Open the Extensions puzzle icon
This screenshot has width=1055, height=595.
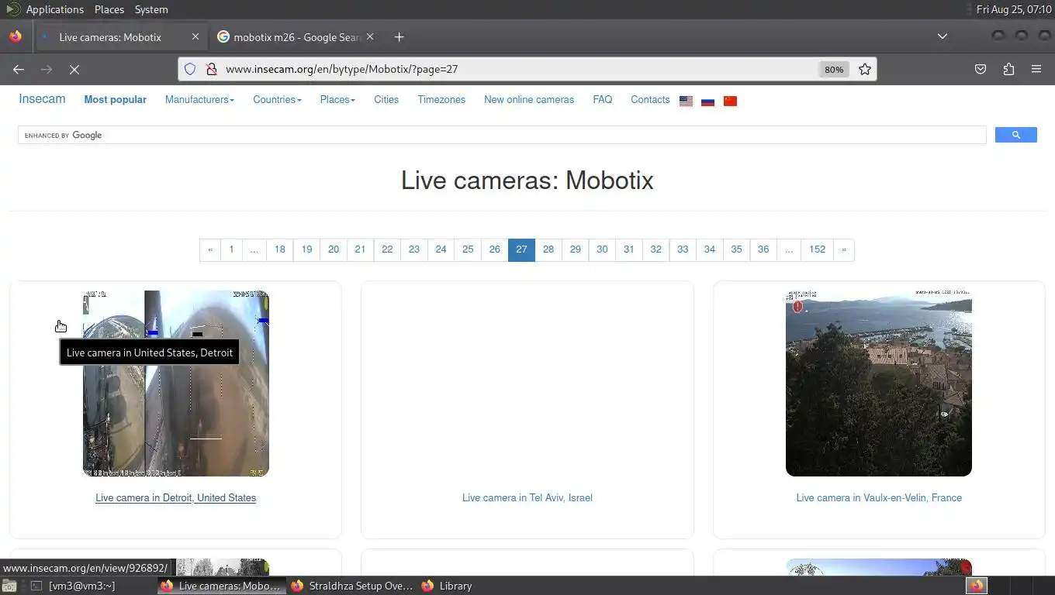coord(1008,69)
